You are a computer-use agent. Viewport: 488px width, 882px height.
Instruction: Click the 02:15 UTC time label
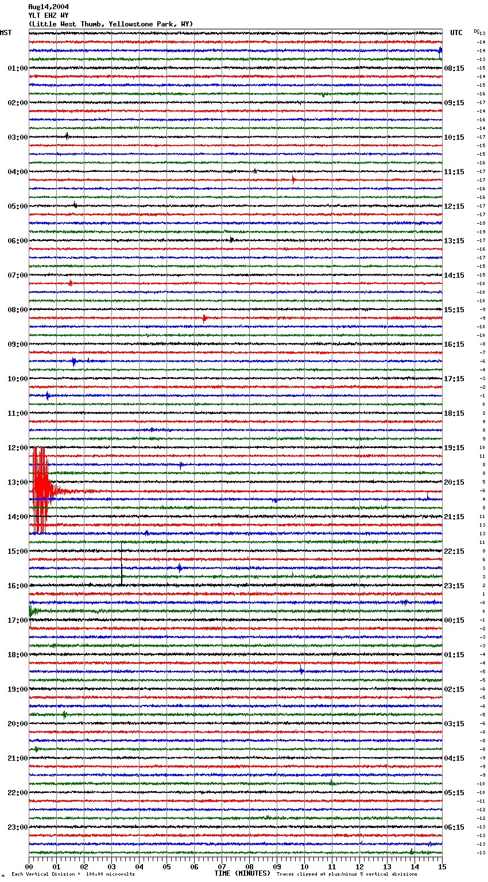coord(454,689)
